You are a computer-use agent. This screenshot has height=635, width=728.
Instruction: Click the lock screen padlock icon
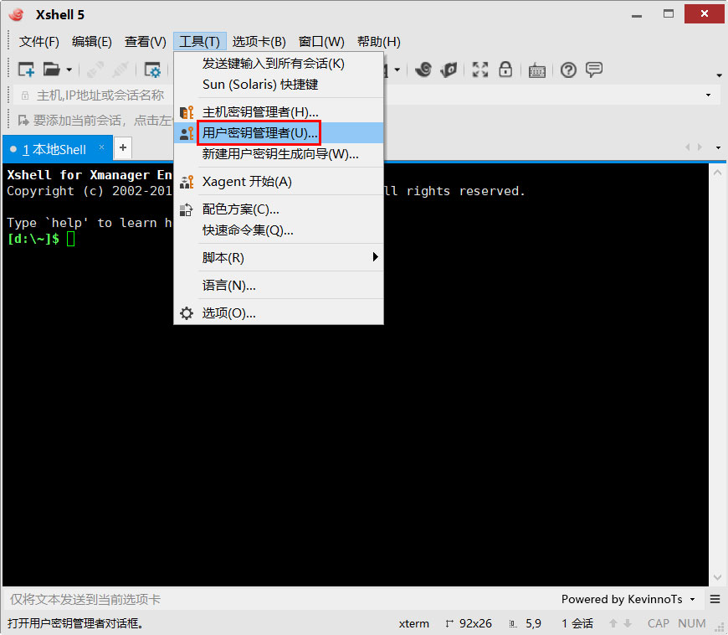[505, 70]
